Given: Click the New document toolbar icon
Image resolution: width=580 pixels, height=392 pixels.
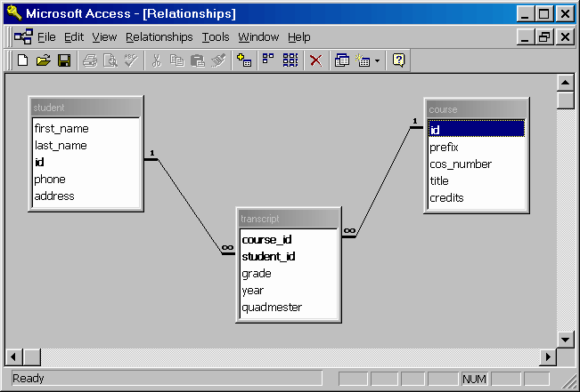Looking at the screenshot, I should [23, 60].
